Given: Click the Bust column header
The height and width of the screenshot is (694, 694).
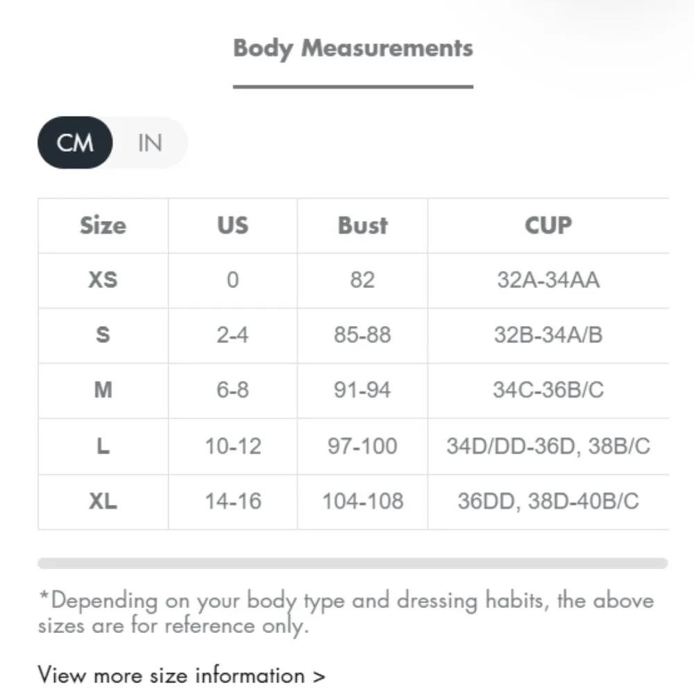Looking at the screenshot, I should (x=362, y=226).
